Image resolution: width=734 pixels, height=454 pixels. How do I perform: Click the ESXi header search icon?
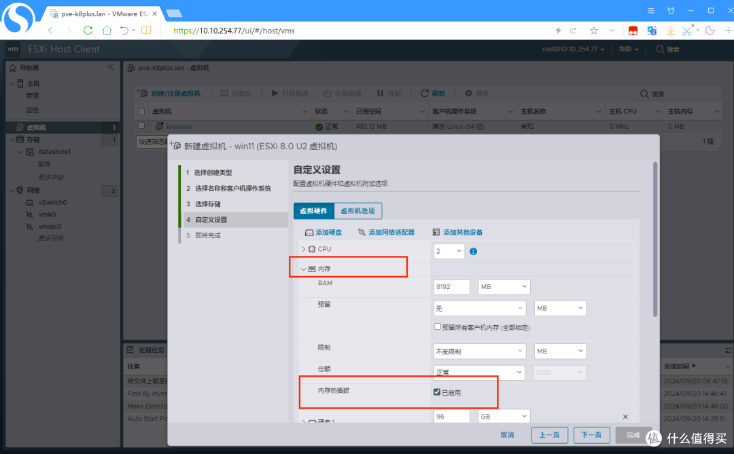[659, 49]
